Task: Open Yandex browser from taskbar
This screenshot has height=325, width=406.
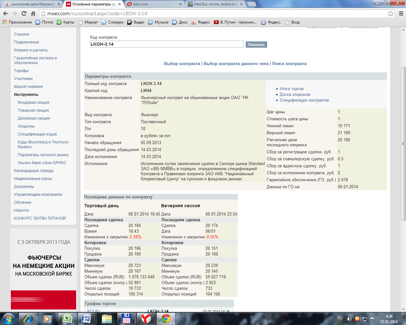Action: pos(146,319)
